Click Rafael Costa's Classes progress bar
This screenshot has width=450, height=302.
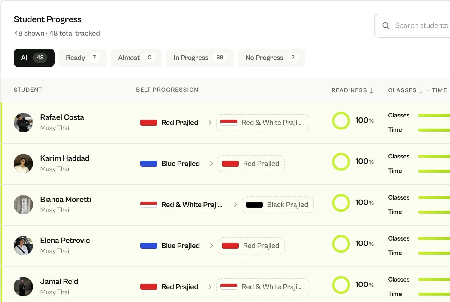pyautogui.click(x=434, y=115)
